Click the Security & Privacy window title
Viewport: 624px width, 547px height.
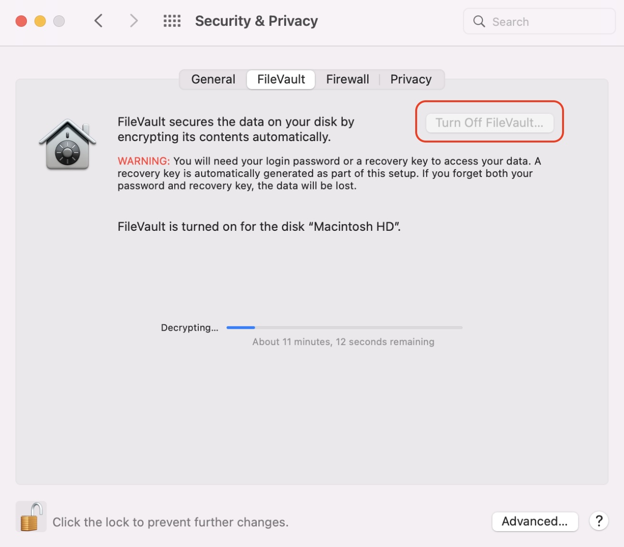pos(256,21)
